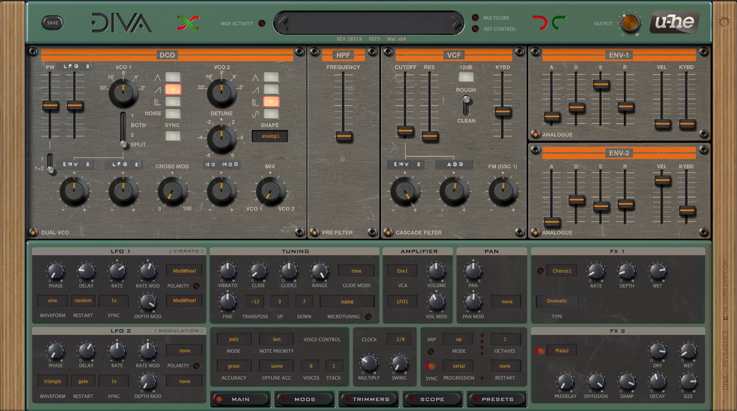Open the LFO 1 WAVEFORM dropdown showing sine

(53, 301)
